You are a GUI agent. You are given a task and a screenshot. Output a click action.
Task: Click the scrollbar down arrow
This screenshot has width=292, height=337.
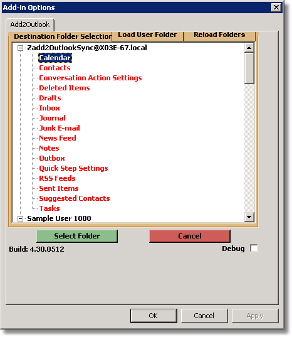point(249,217)
